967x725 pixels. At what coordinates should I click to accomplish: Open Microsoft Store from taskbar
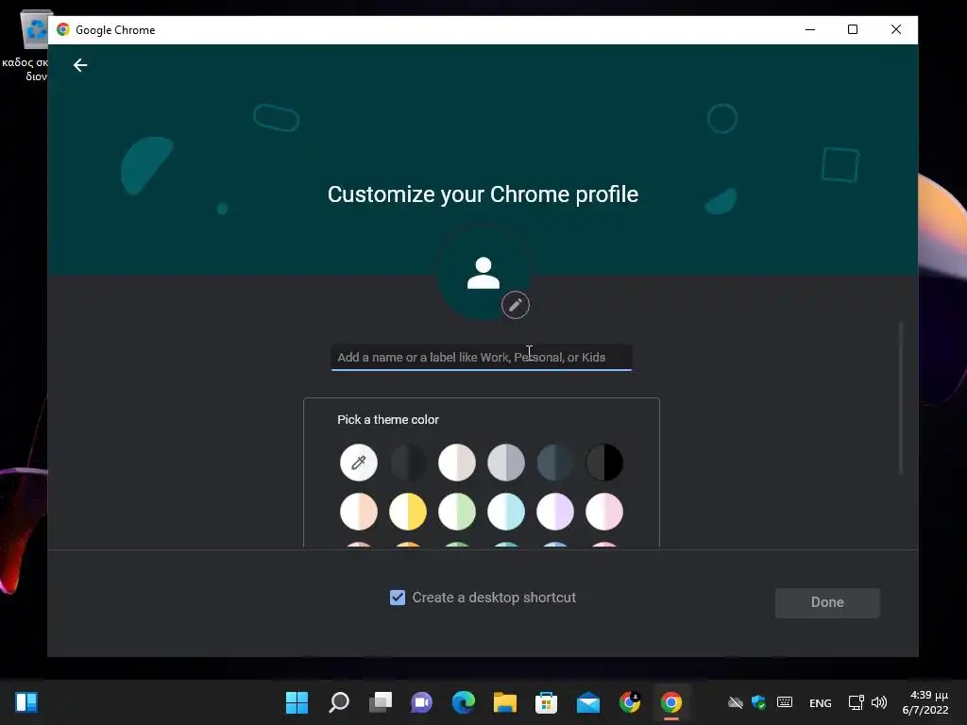click(546, 702)
